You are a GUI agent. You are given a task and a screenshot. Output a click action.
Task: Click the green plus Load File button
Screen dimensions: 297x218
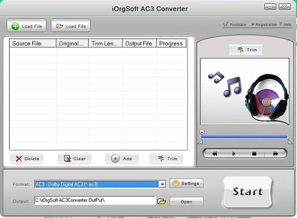27,26
